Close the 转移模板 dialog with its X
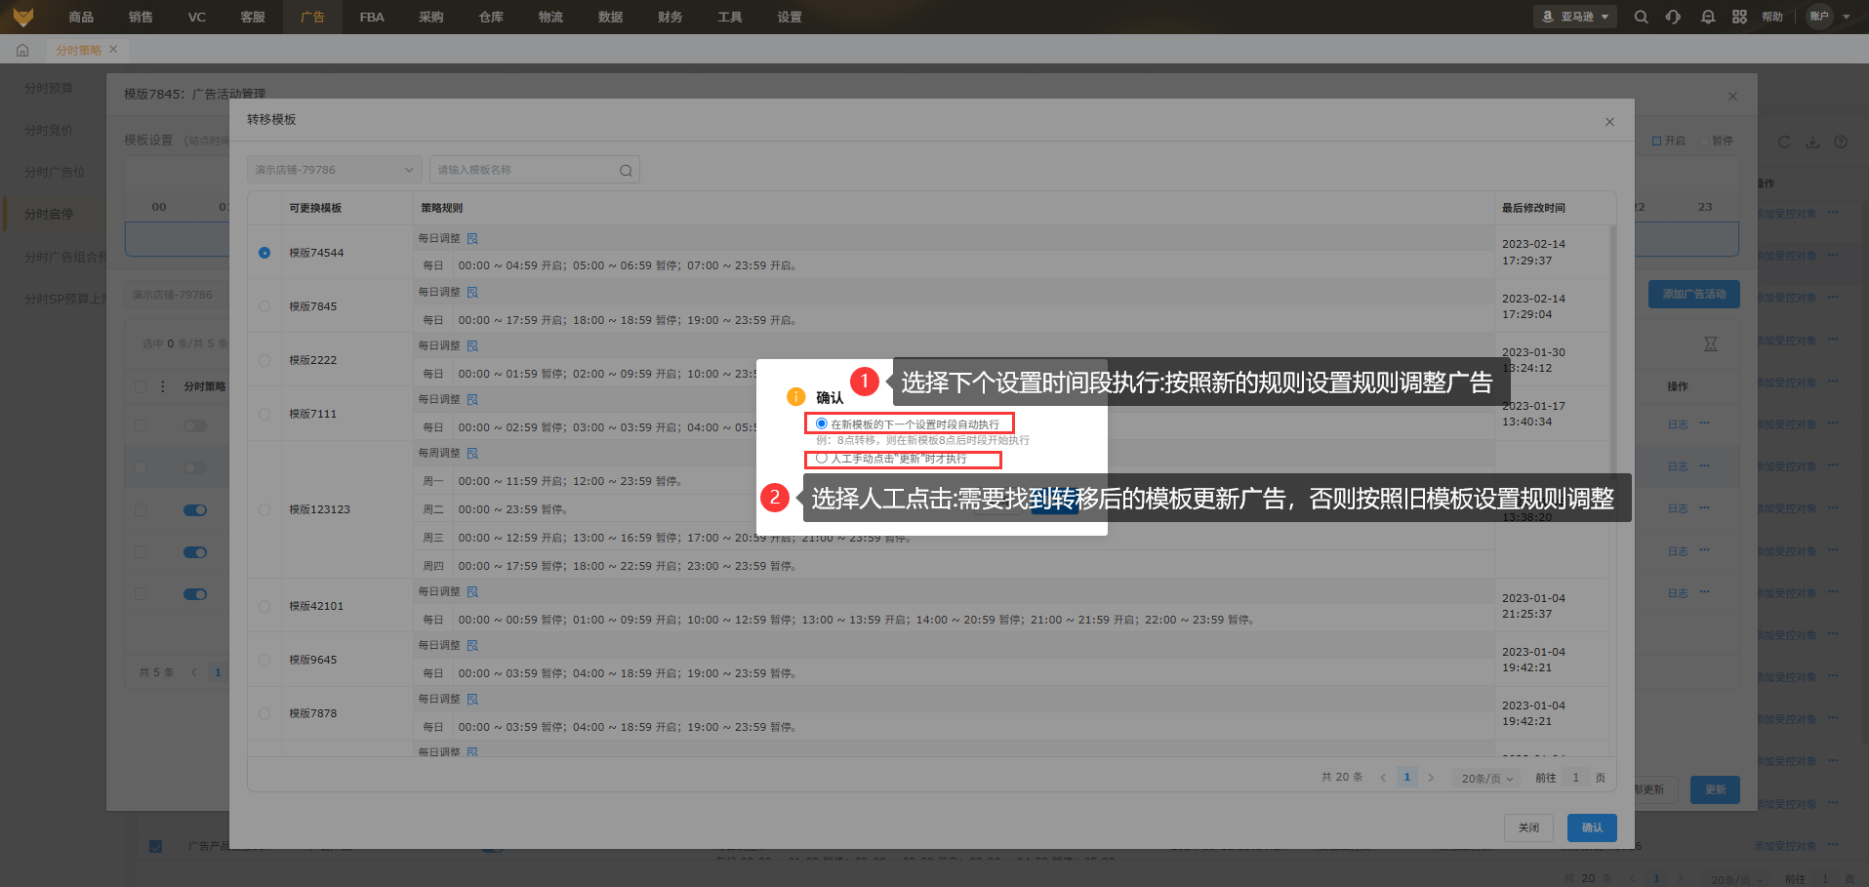The width and height of the screenshot is (1869, 887). (x=1609, y=122)
